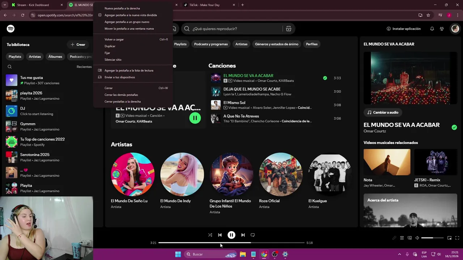The height and width of the screenshot is (260, 463).
Task: Mute the Spotify volume speaker
Action: click(x=417, y=238)
